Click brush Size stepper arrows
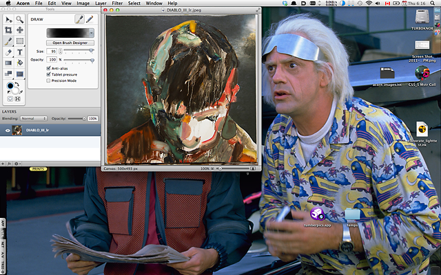This screenshot has width=441, height=275. pos(60,52)
